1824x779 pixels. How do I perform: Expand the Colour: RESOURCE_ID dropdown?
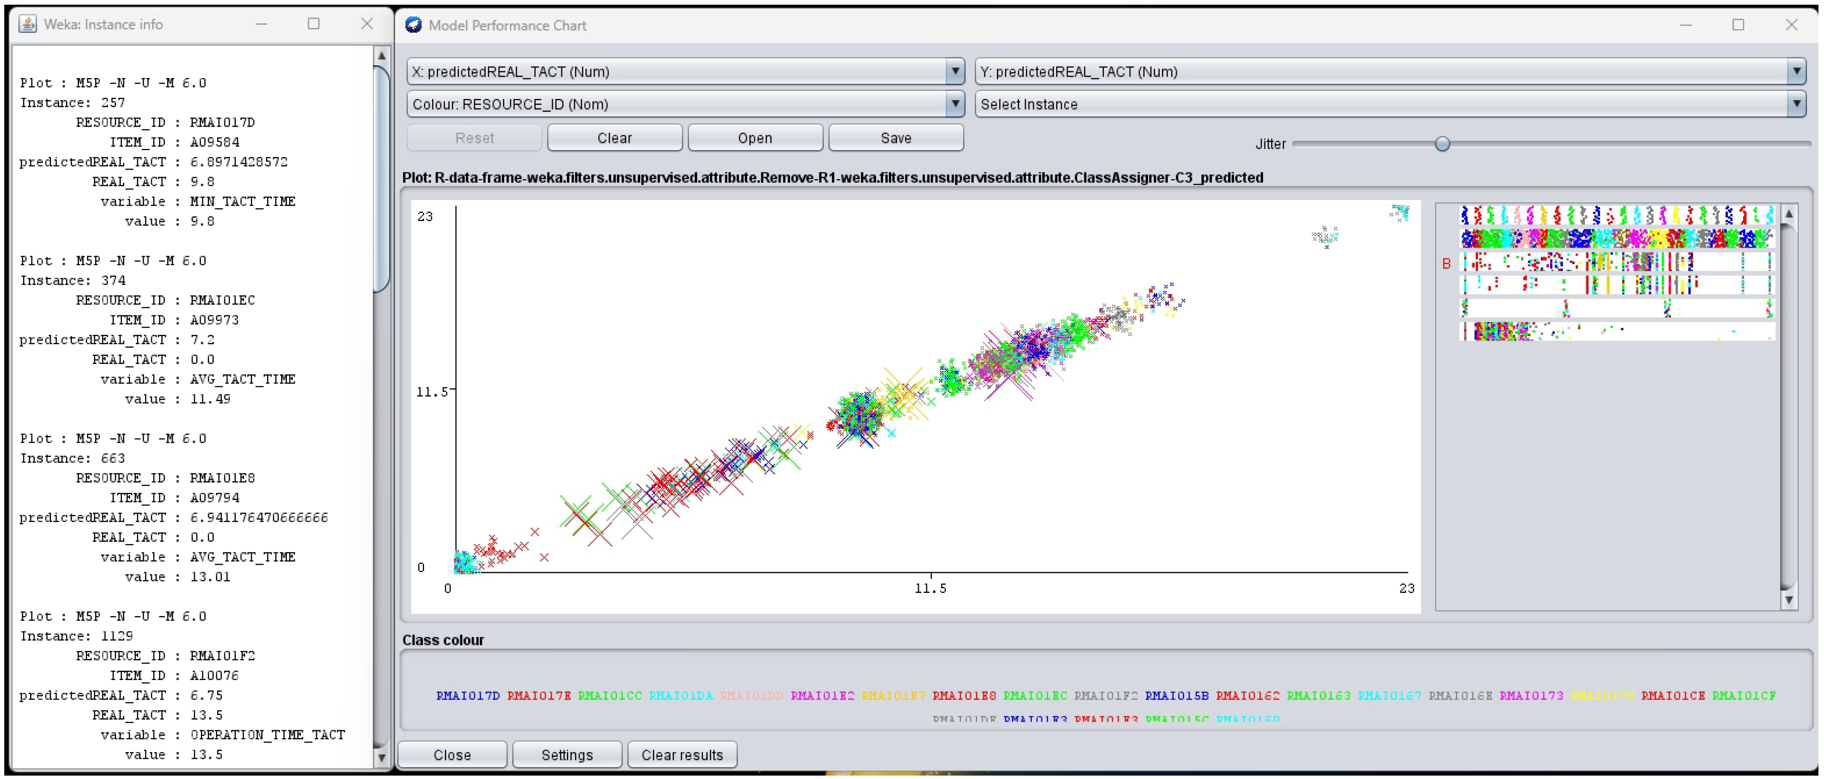[685, 104]
